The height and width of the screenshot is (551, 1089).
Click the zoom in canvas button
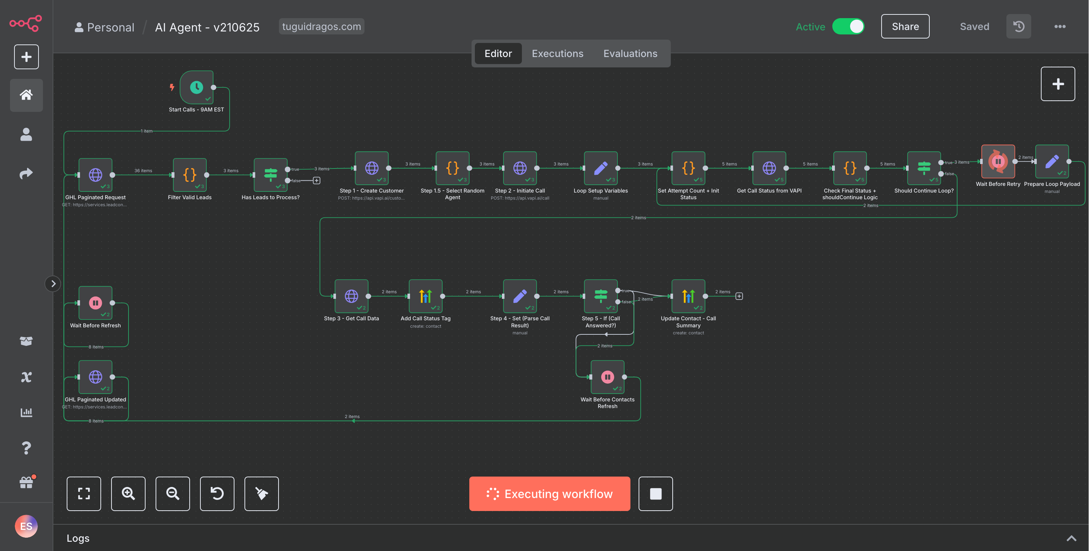(128, 494)
